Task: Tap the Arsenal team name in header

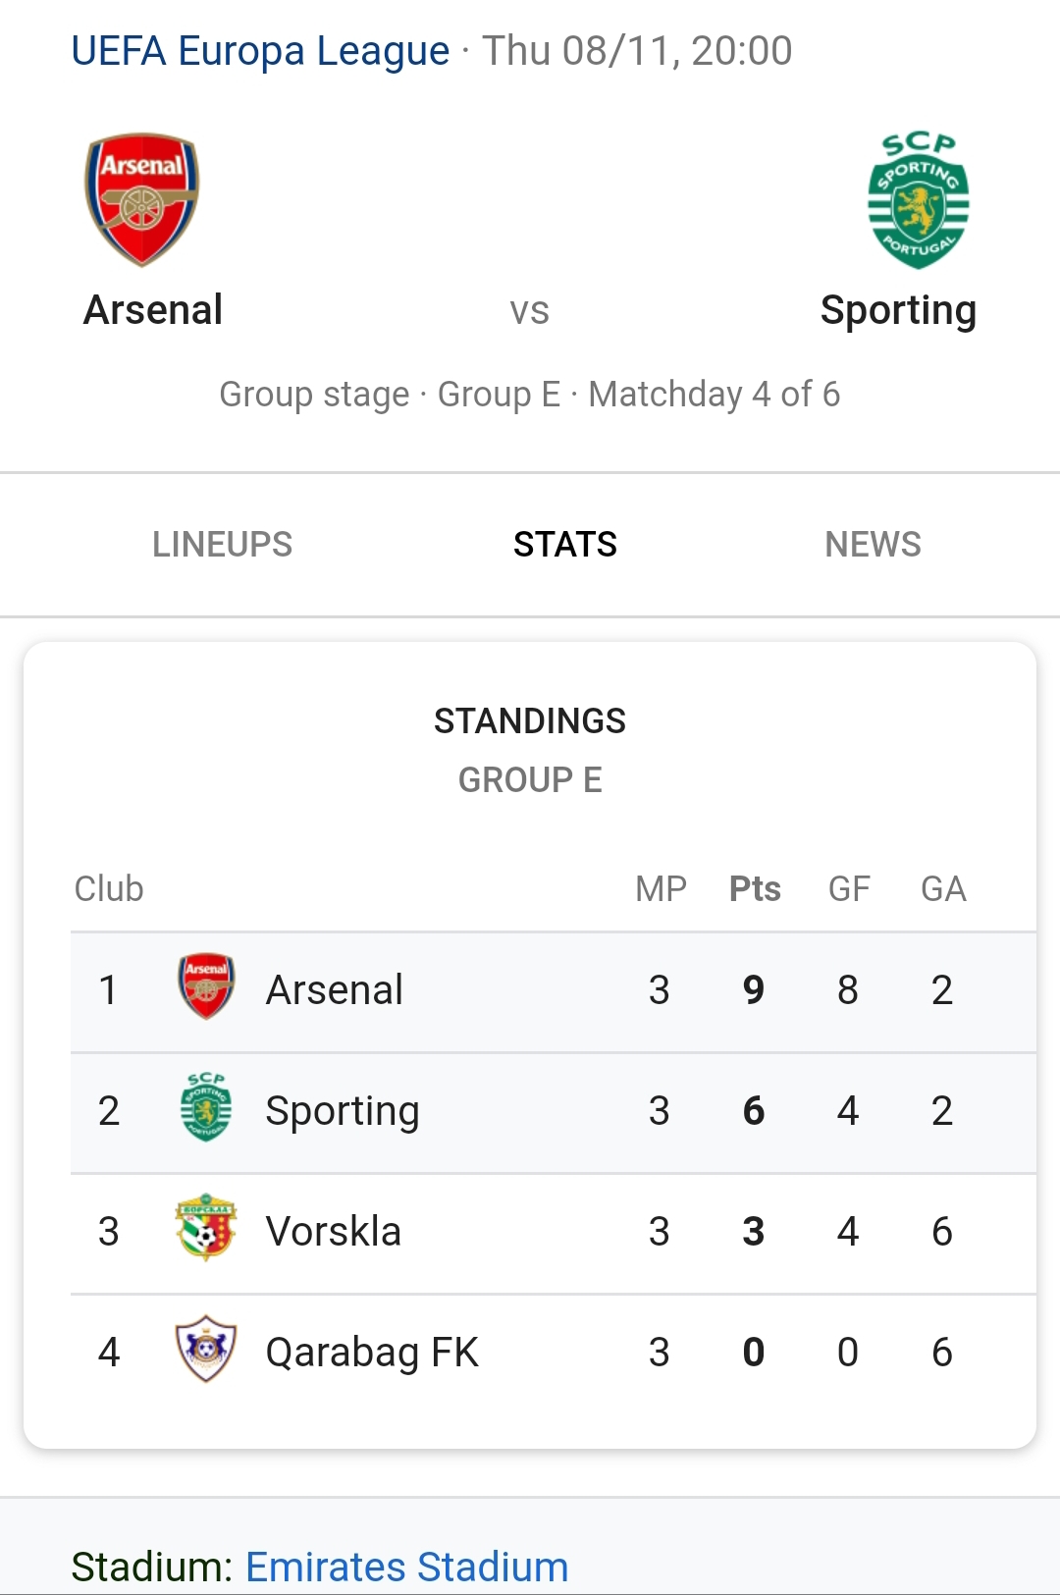Action: 153,310
